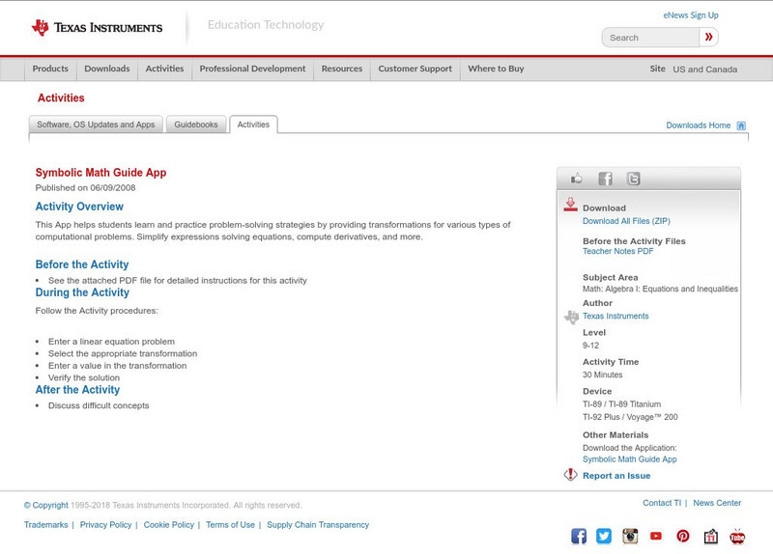This screenshot has height=554, width=773.
Task: Switch to Software, OS Updates and Apps tab
Action: [96, 125]
